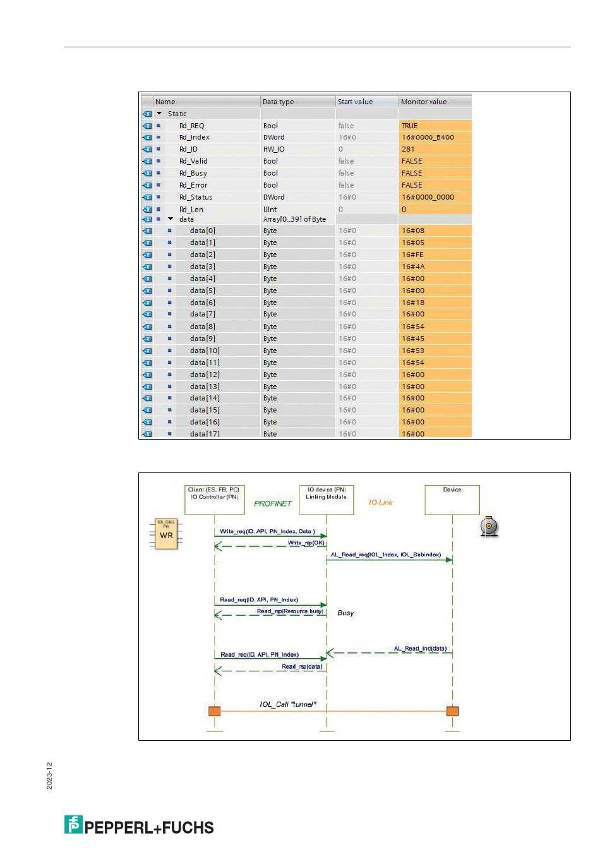Click the orange tunnel endpoint on the client lifeline
This screenshot has height=859, width=600.
(x=214, y=711)
